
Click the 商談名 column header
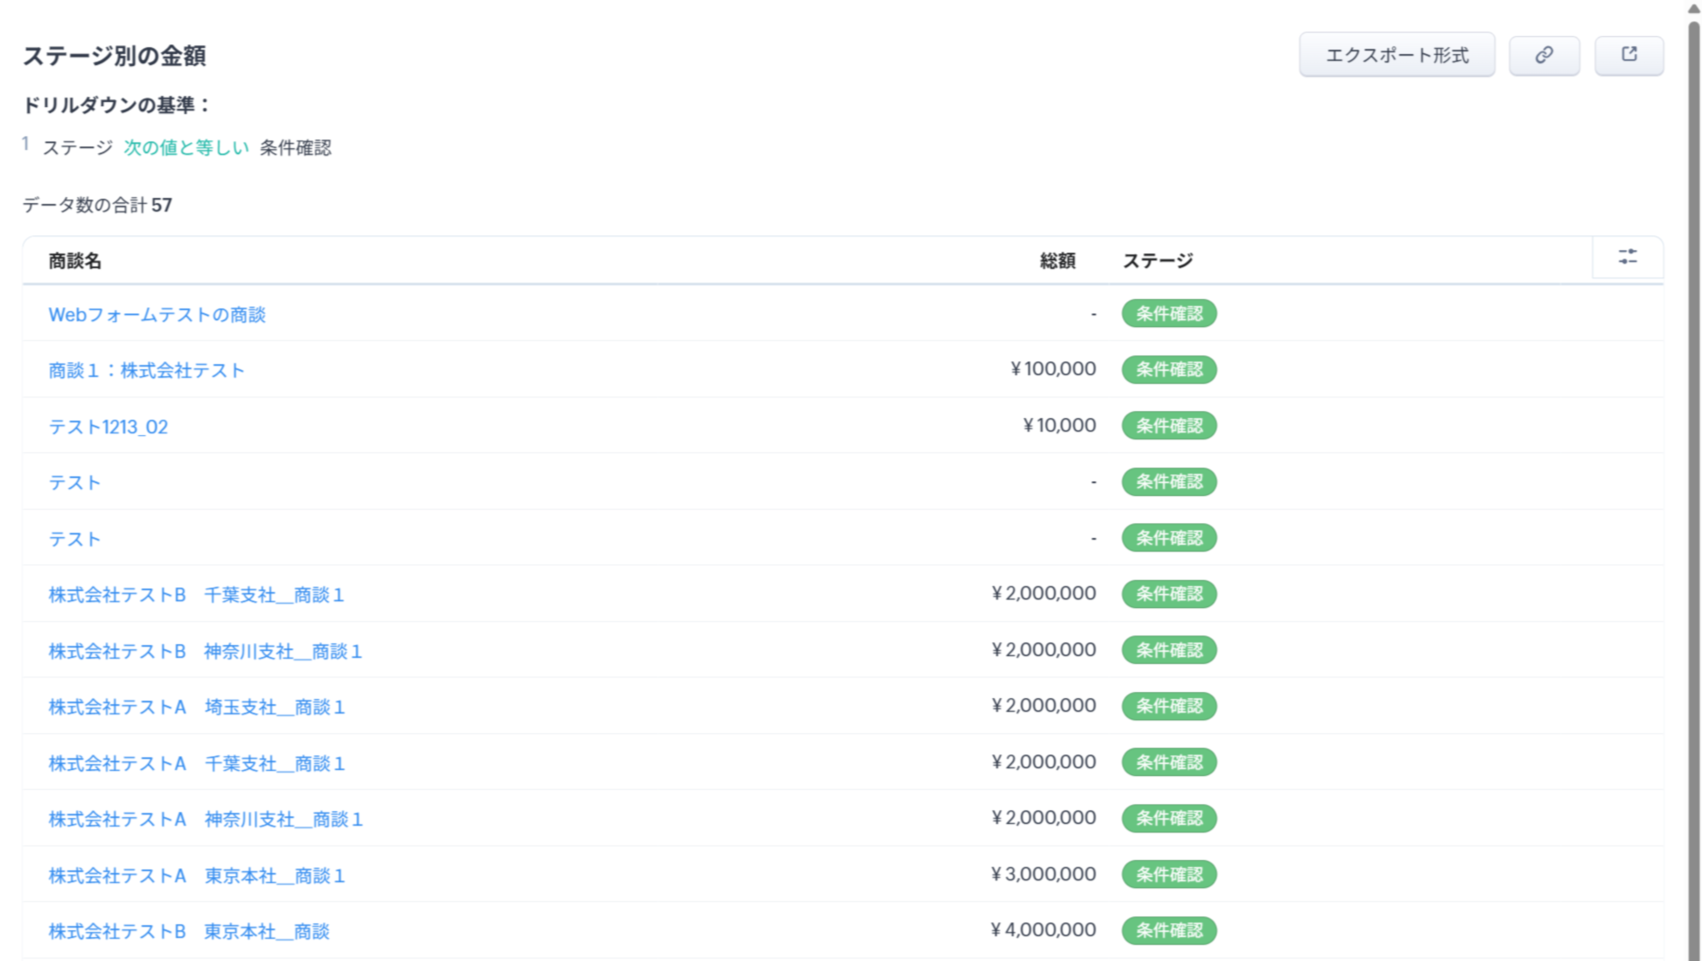point(75,260)
